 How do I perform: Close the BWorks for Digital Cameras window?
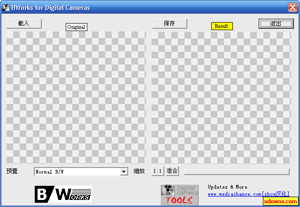[x=292, y=8]
